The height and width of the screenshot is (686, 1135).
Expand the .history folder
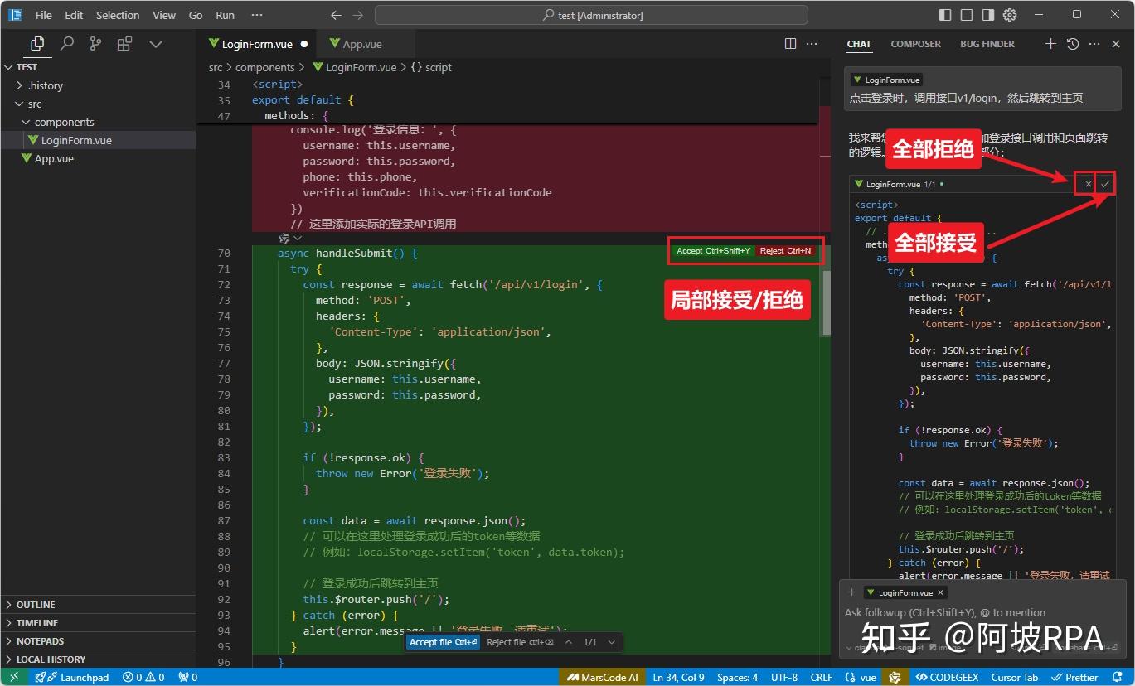(45, 85)
